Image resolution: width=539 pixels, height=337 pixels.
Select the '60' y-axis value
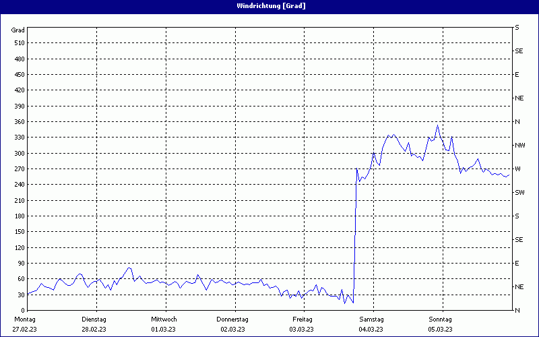point(21,279)
